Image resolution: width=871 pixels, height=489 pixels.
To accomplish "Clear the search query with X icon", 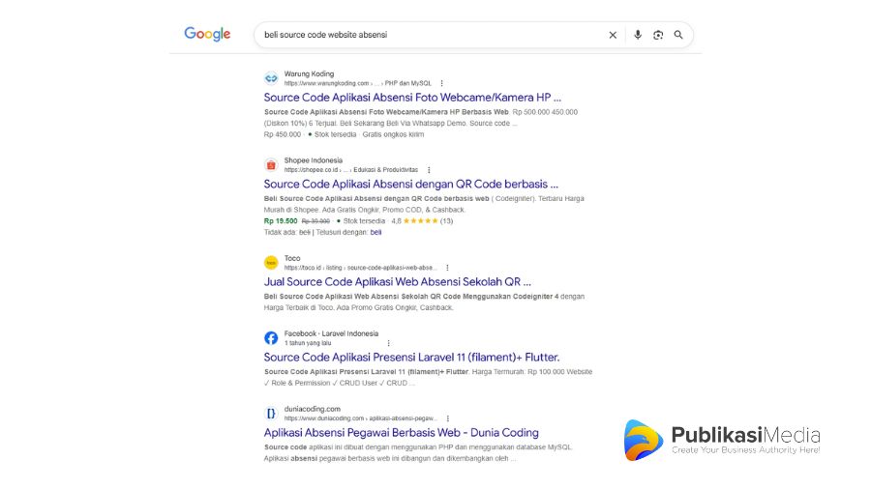I will pos(613,35).
